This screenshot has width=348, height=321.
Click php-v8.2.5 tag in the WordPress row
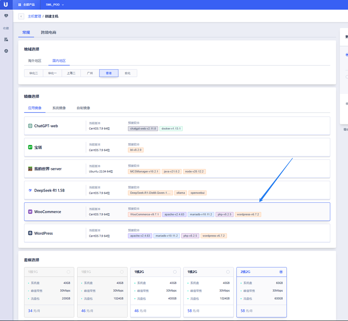pyautogui.click(x=190, y=236)
